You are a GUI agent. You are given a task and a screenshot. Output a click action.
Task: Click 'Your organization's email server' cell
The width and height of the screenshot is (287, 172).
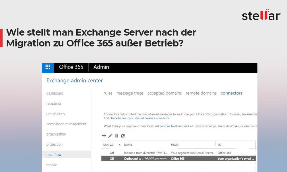coord(192,153)
